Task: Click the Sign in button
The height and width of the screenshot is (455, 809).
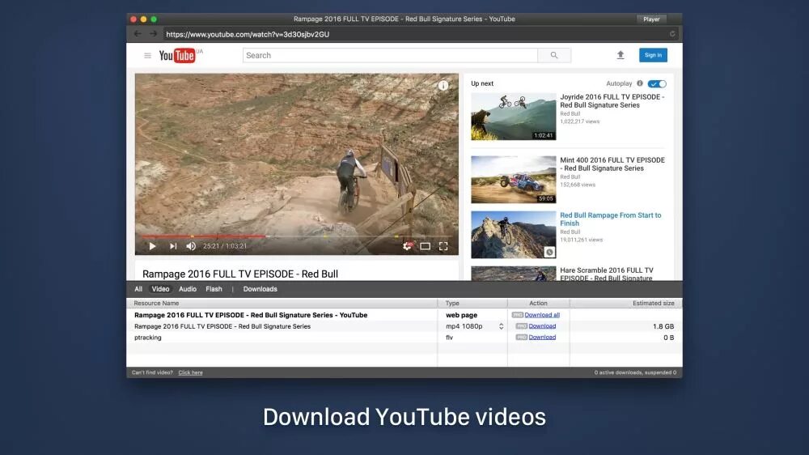Action: coord(653,55)
